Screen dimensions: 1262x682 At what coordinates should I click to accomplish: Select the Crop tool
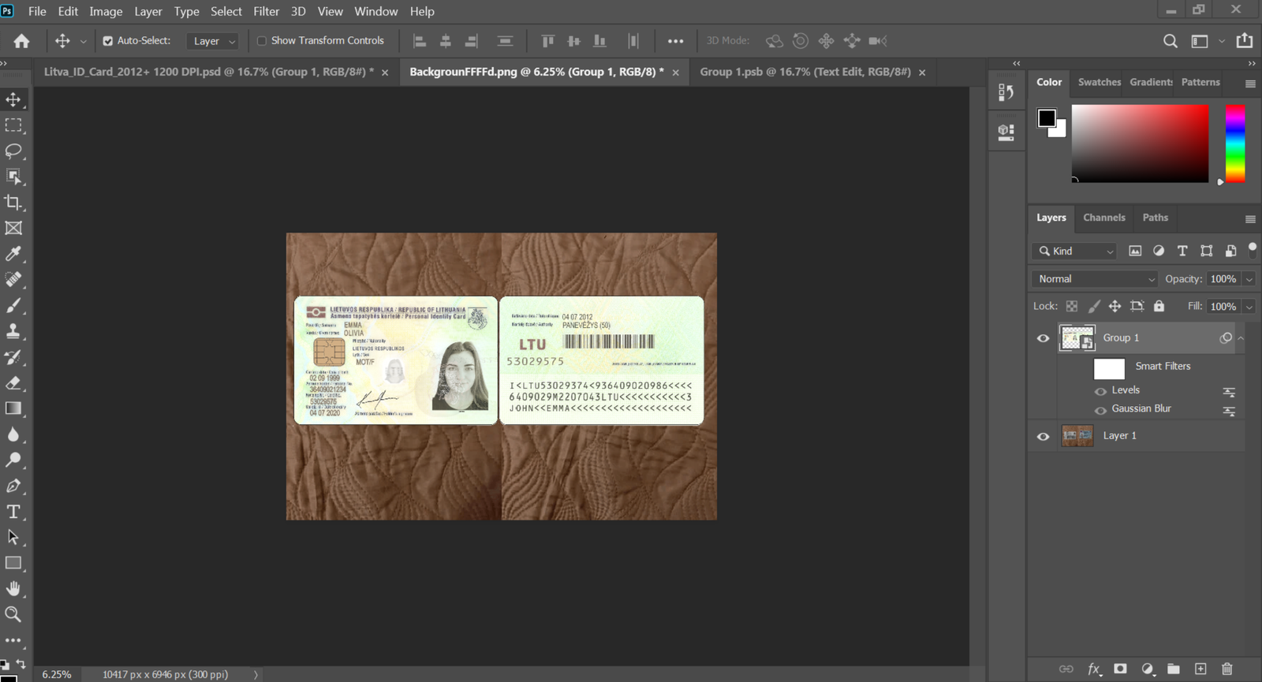tap(13, 203)
